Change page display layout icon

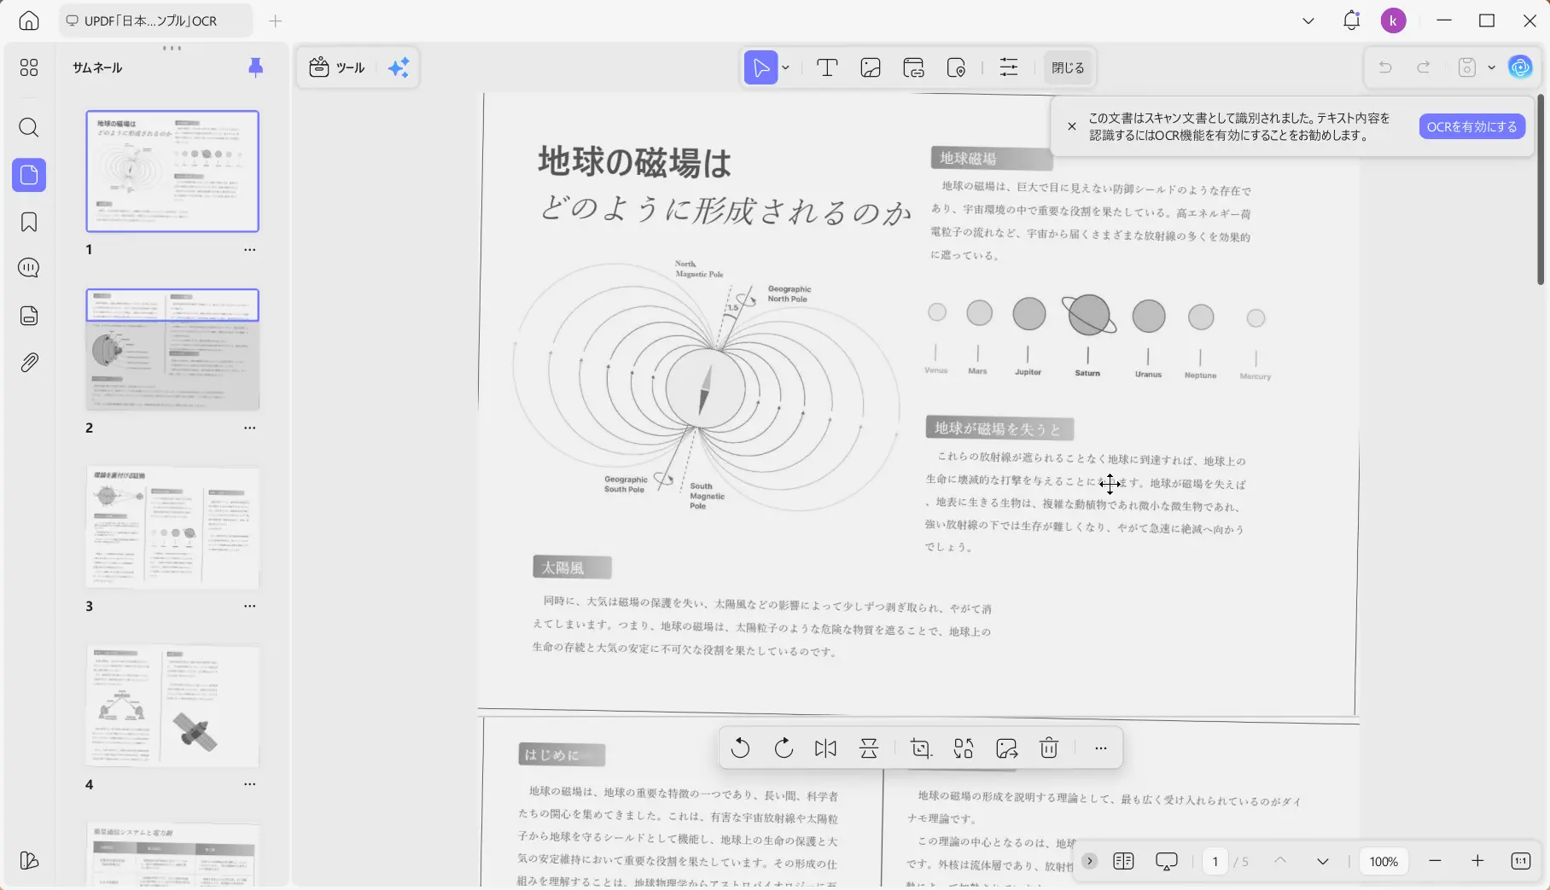click(x=1123, y=861)
